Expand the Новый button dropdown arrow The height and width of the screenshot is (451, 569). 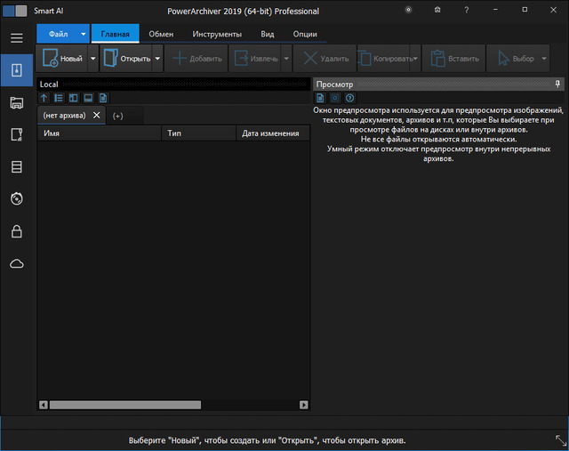click(x=92, y=59)
